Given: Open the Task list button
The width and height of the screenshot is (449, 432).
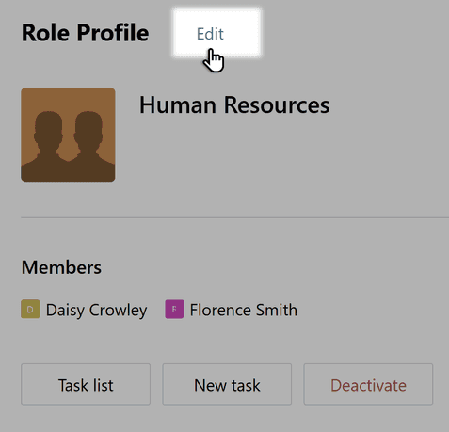Looking at the screenshot, I should 86,384.
